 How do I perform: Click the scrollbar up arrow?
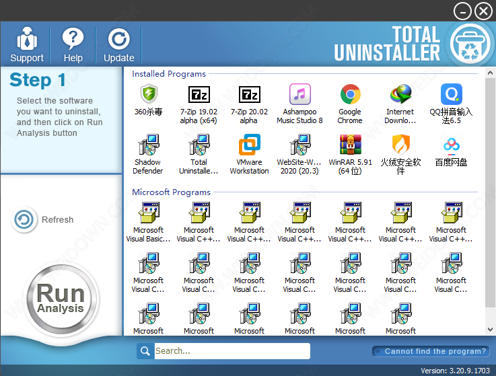[491, 73]
